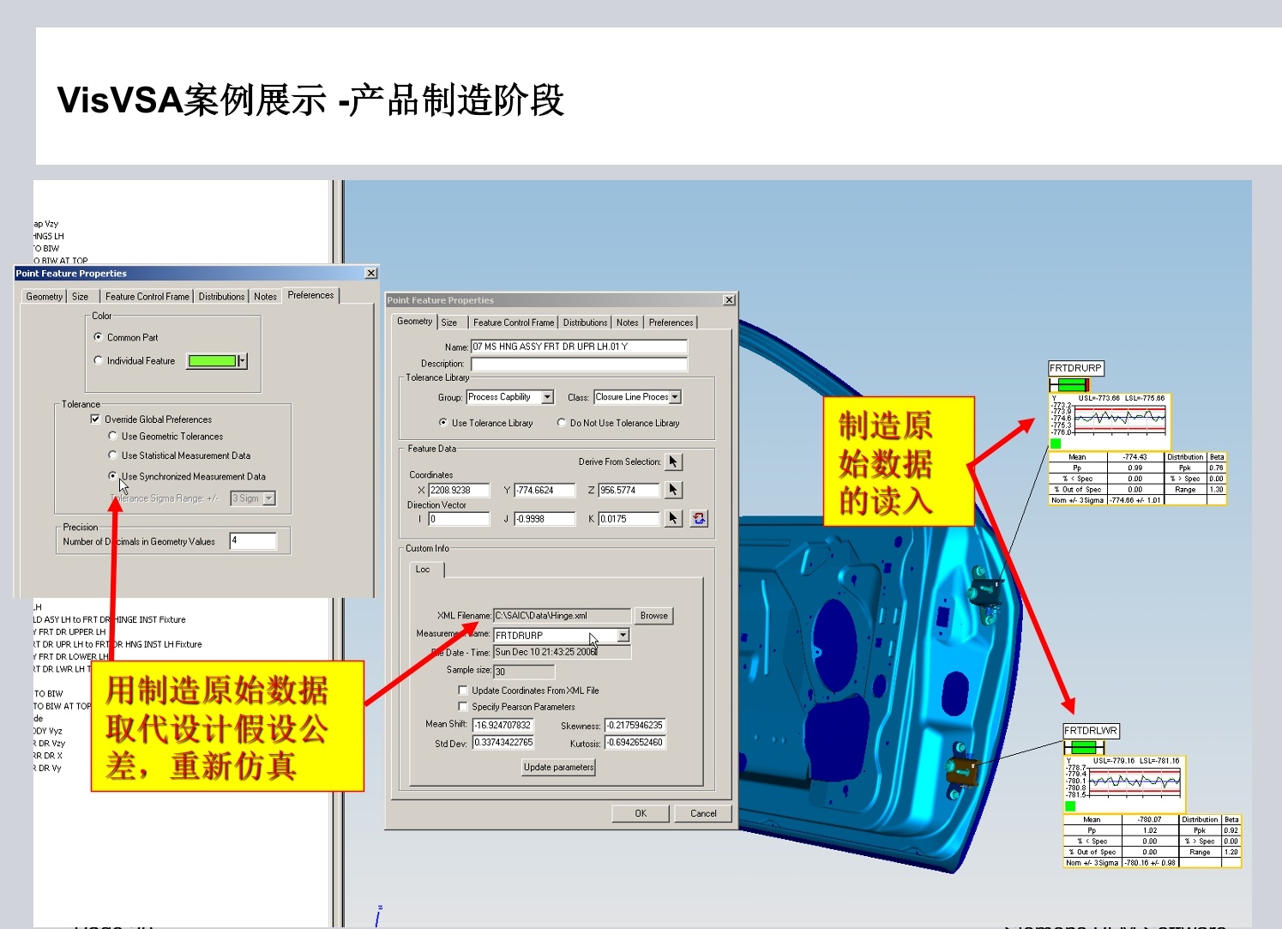The width and height of the screenshot is (1282, 929).
Task: Enable Update Coordinates From XML File
Action: tap(463, 690)
